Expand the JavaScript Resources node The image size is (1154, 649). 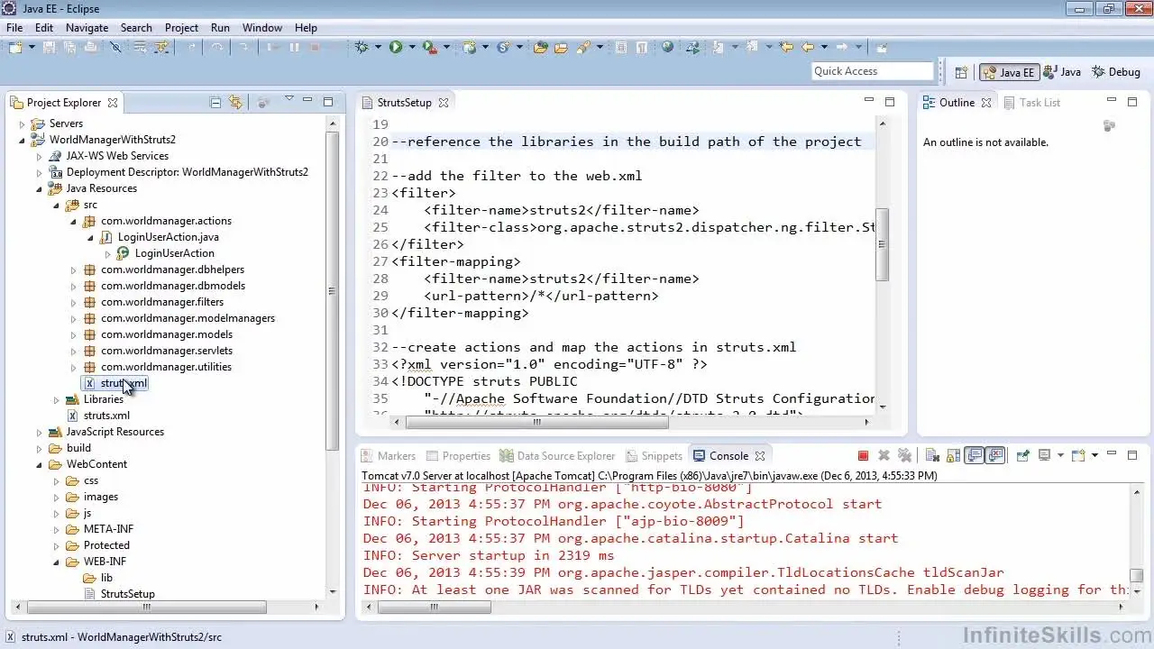click(x=40, y=432)
